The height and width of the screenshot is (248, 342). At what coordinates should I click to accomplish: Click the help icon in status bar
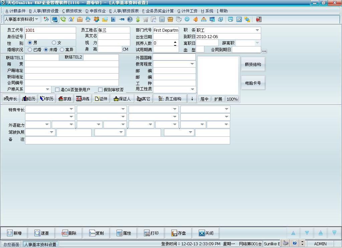click(295, 243)
